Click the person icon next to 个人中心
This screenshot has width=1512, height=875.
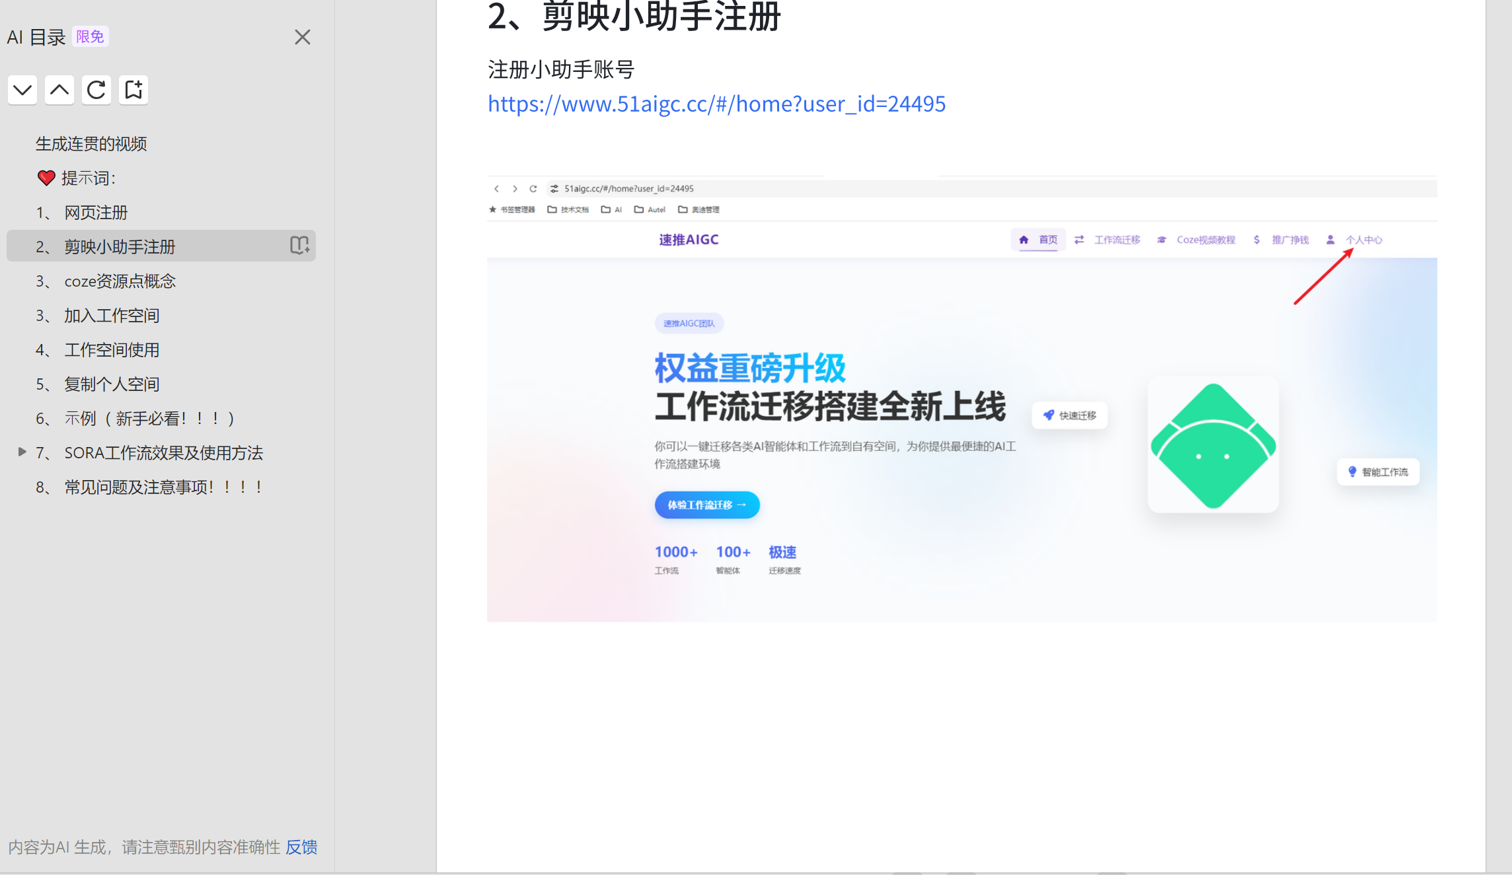pos(1330,240)
